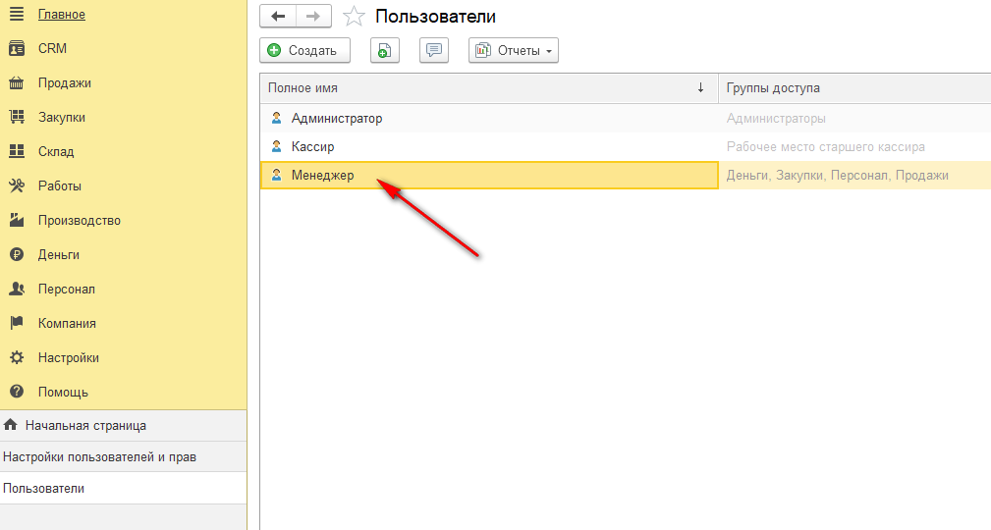This screenshot has width=991, height=530.
Task: Open the Склад section
Action: pyautogui.click(x=56, y=151)
